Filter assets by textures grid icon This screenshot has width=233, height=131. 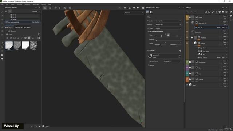click(x=29, y=38)
